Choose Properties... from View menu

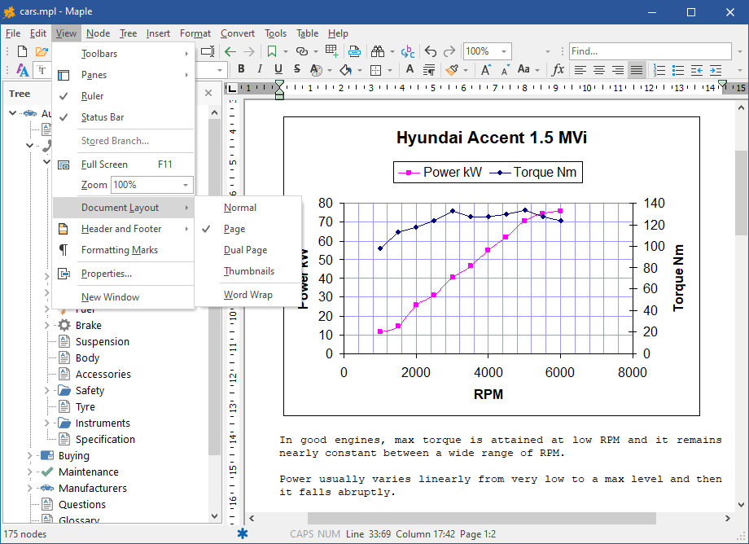[123, 274]
